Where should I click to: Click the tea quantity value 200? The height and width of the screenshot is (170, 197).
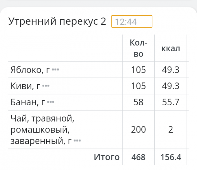(138, 130)
